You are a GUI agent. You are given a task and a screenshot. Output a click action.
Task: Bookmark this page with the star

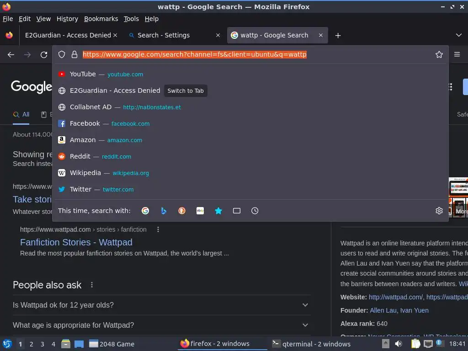click(x=439, y=54)
